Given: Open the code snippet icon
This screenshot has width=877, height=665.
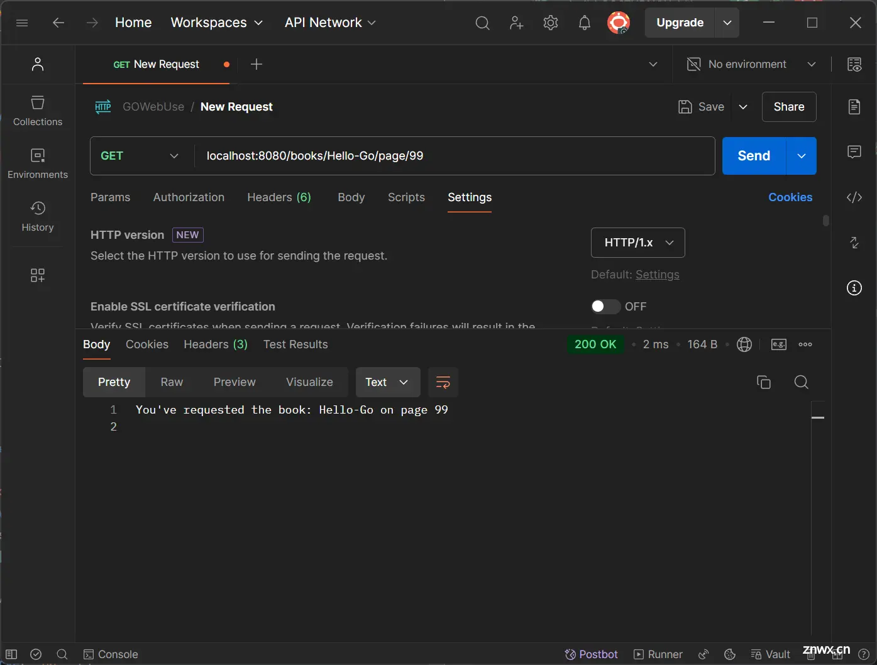Looking at the screenshot, I should point(854,197).
